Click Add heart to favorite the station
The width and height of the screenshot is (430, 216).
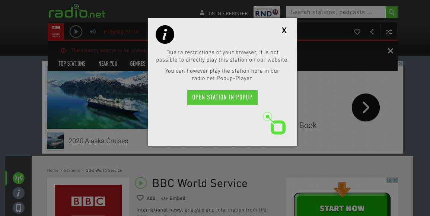(x=146, y=198)
